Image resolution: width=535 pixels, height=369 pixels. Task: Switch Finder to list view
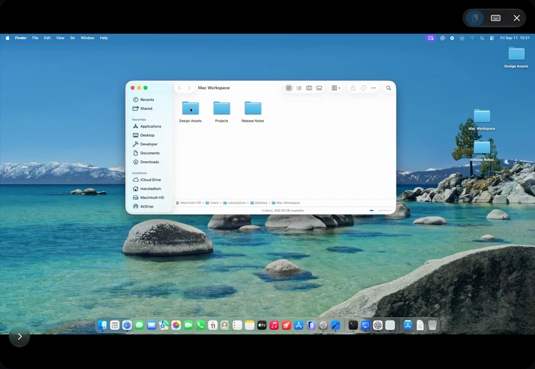(x=299, y=88)
